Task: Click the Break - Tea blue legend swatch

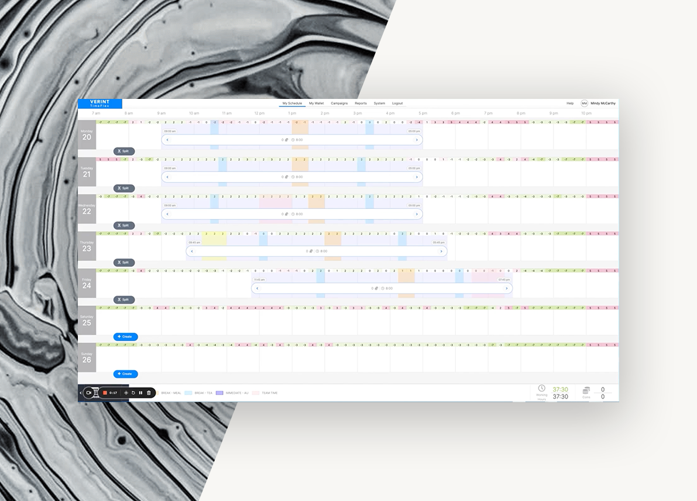Action: pyautogui.click(x=188, y=393)
